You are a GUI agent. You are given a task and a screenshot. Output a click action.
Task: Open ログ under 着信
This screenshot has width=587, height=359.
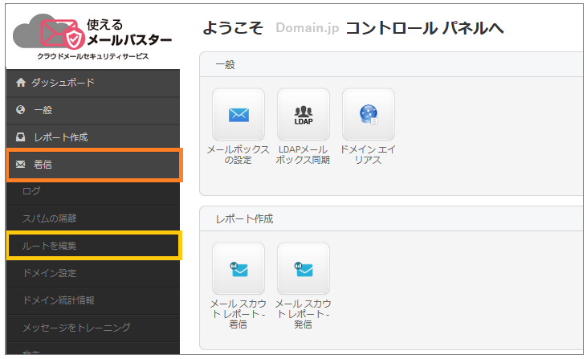[93, 192]
